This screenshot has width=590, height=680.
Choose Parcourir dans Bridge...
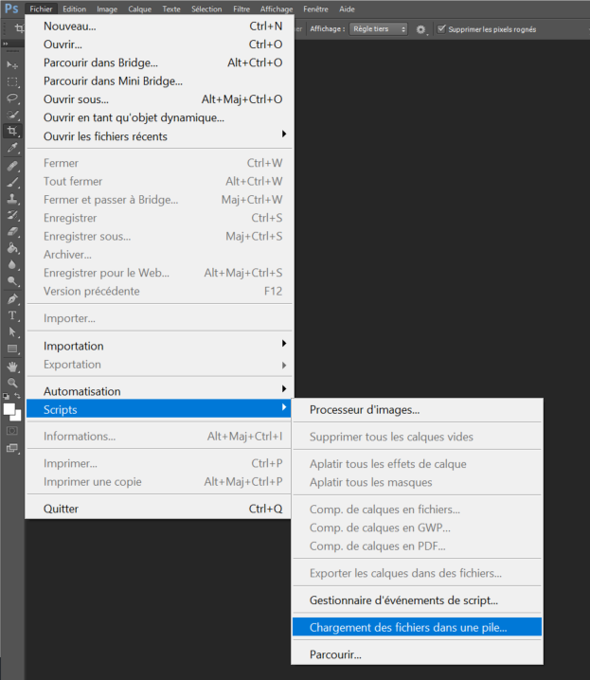click(159, 63)
